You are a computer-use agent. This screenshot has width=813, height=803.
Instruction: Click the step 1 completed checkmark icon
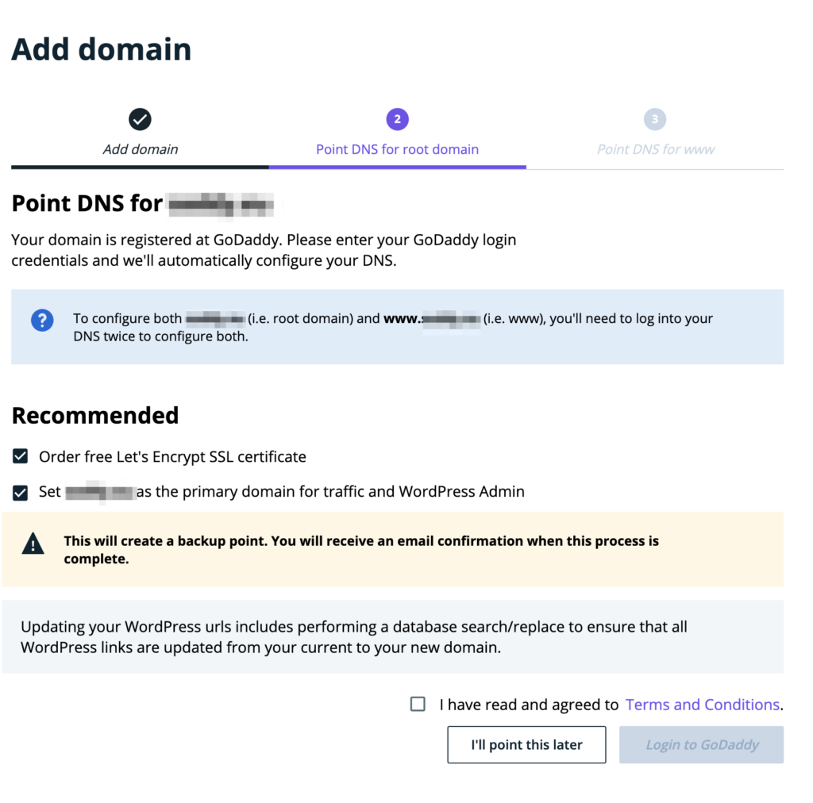(x=140, y=120)
